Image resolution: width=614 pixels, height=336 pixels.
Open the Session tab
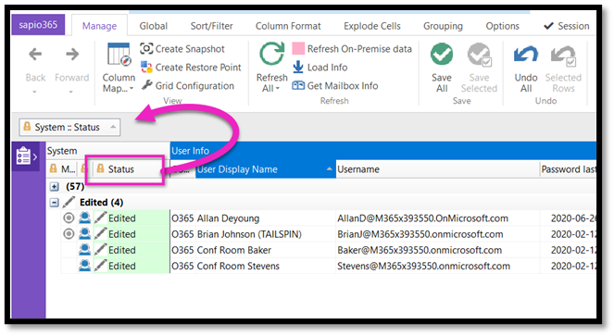click(567, 26)
